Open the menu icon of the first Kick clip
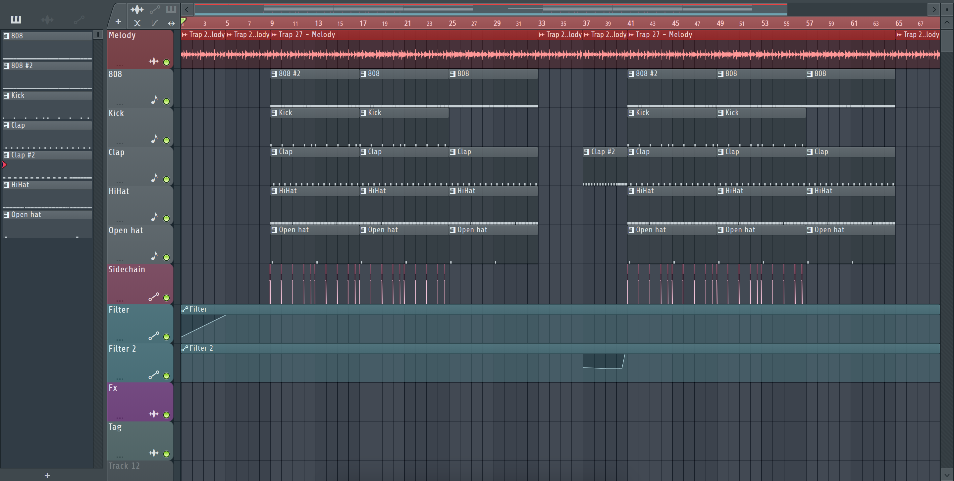Image resolution: width=954 pixels, height=481 pixels. 274,113
